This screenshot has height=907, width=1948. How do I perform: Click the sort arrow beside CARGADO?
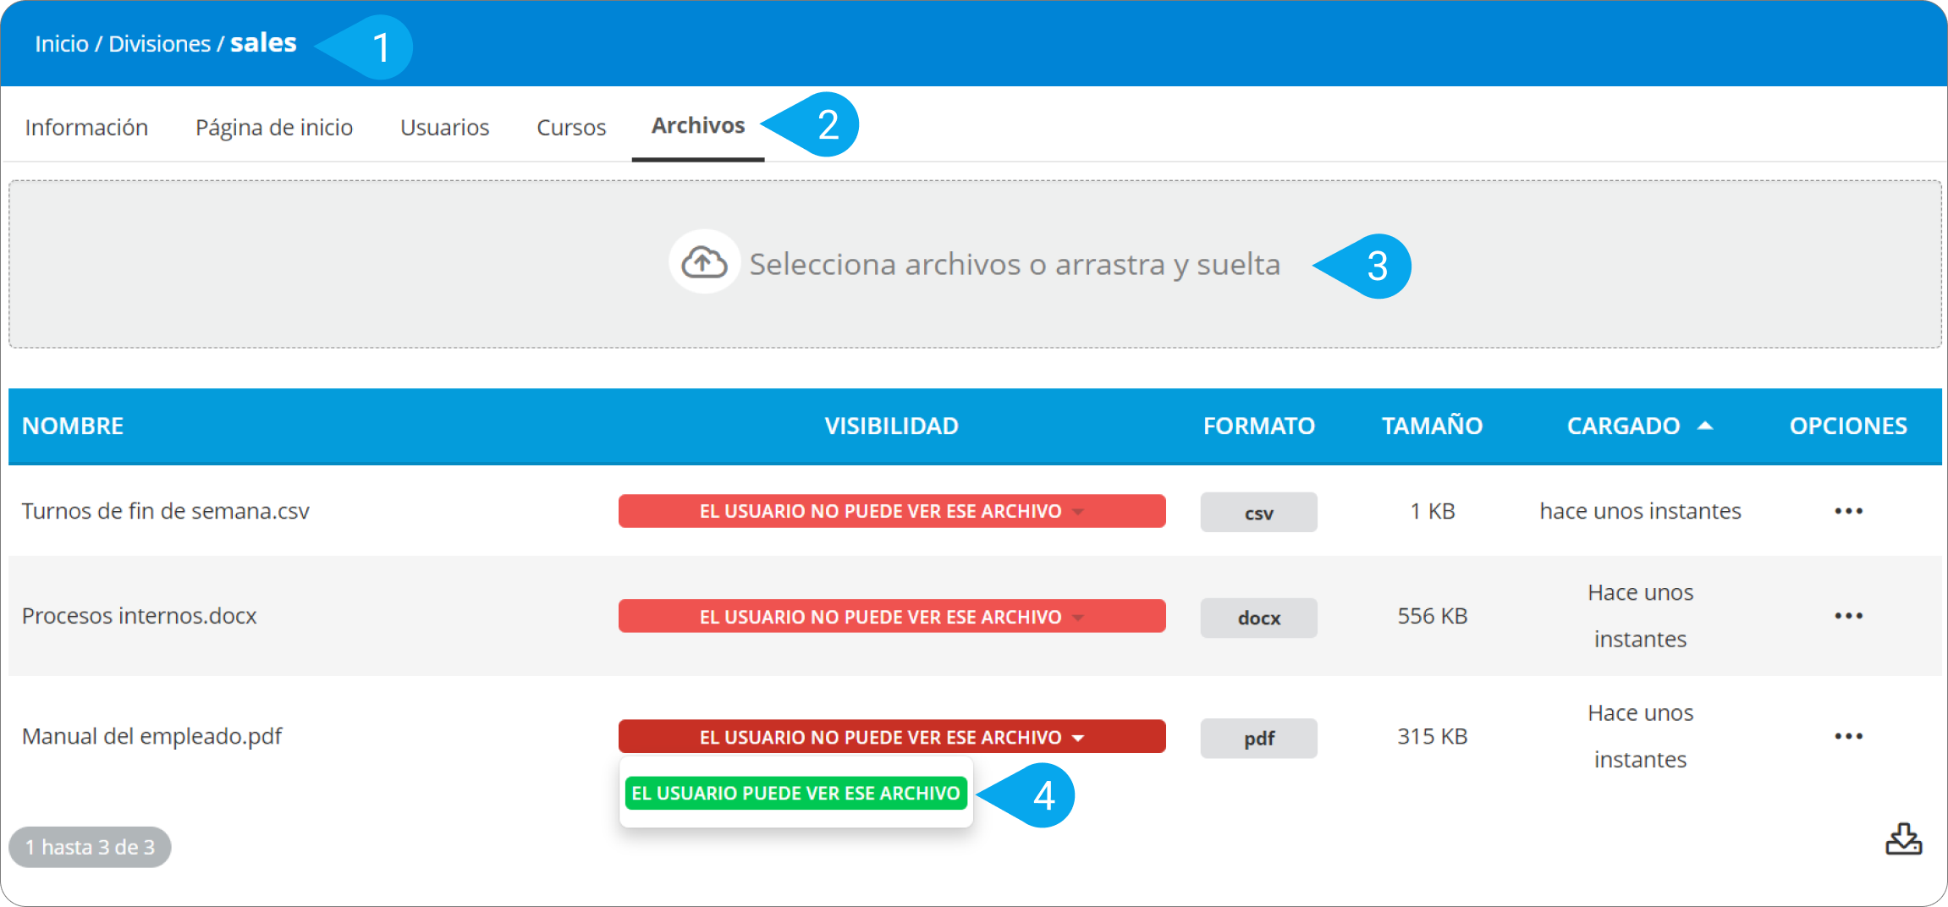(1705, 426)
